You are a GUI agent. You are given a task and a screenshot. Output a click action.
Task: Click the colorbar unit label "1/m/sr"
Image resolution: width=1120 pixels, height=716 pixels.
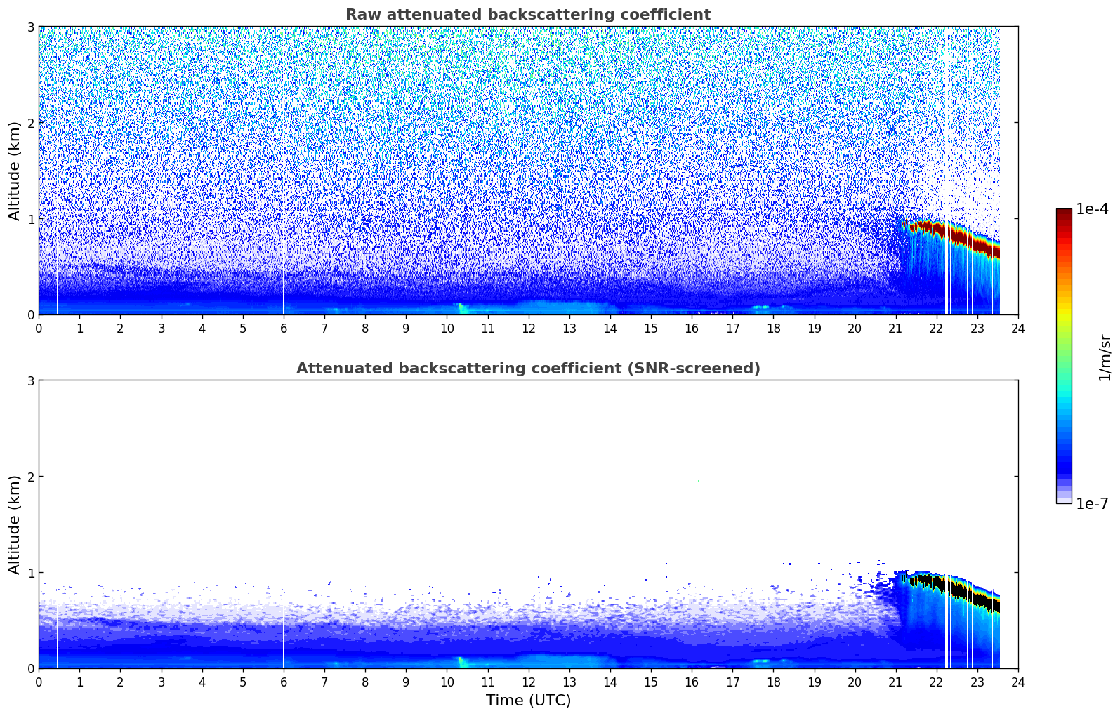tap(1105, 357)
